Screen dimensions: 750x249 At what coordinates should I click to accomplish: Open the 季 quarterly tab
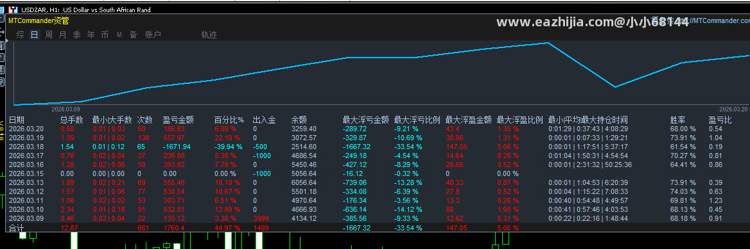pyautogui.click(x=76, y=35)
